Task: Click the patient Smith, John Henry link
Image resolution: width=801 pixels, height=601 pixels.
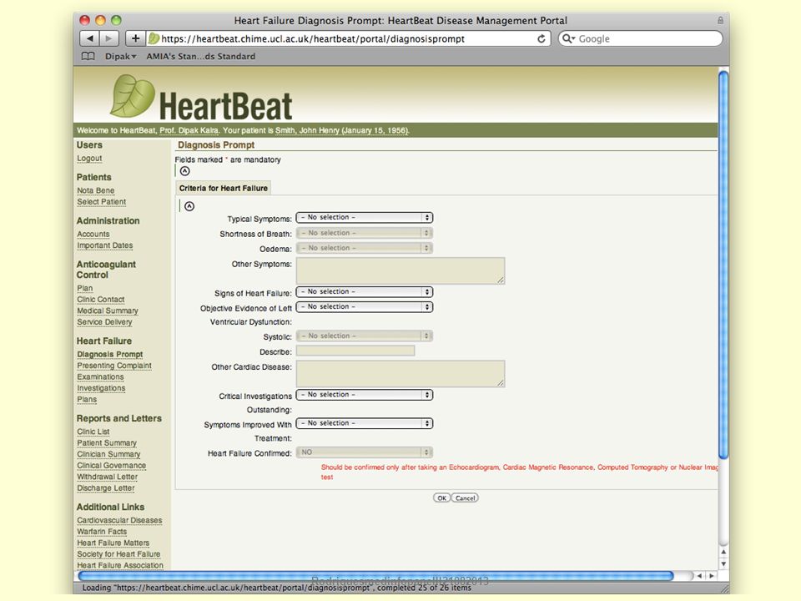Action: point(342,130)
